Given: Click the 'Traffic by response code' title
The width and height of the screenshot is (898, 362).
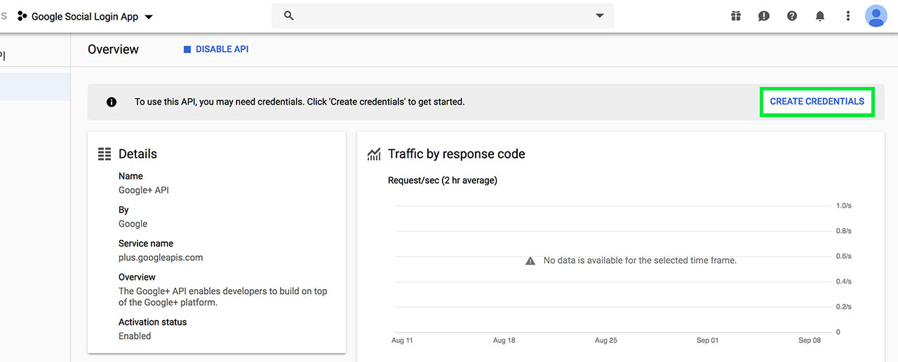Looking at the screenshot, I should [456, 154].
